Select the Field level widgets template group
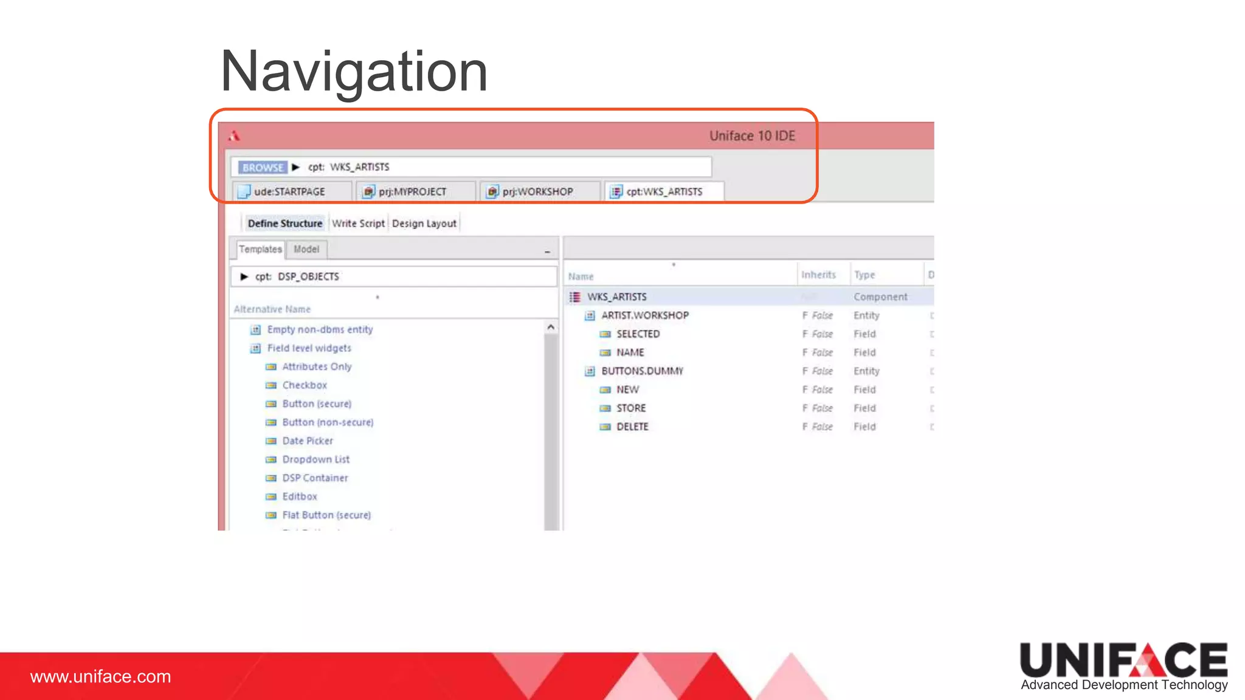The height and width of the screenshot is (700, 1245). click(x=309, y=348)
